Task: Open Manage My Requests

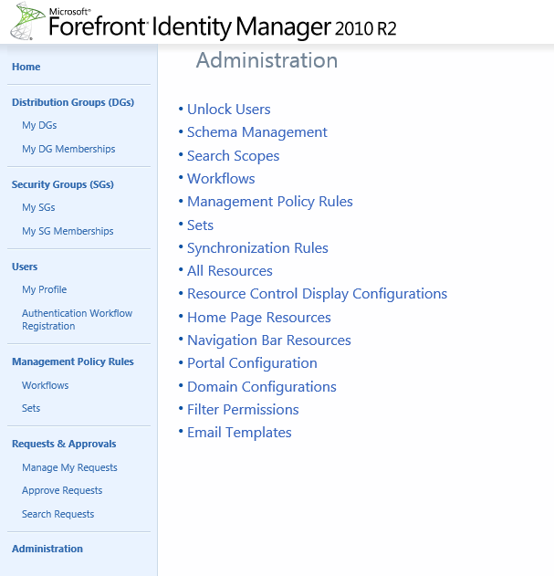Action: click(69, 467)
